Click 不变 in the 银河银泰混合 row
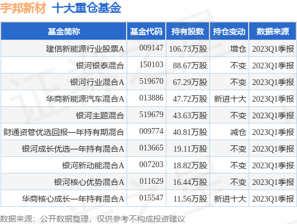The height and width of the screenshot is (224, 297). [x=238, y=65]
